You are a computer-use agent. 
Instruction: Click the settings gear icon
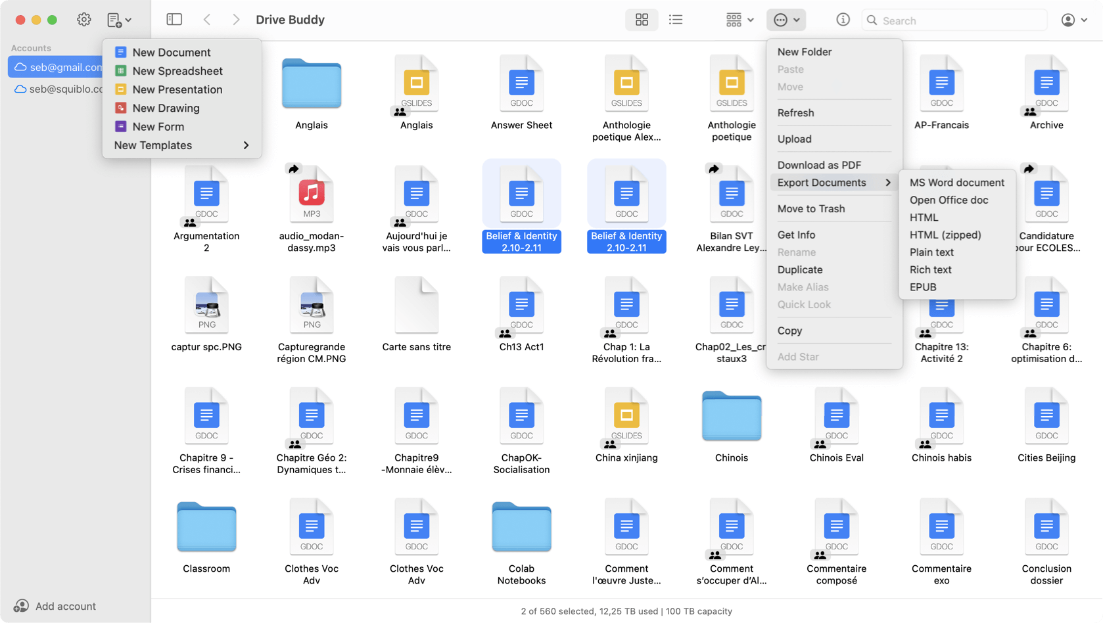pos(83,20)
